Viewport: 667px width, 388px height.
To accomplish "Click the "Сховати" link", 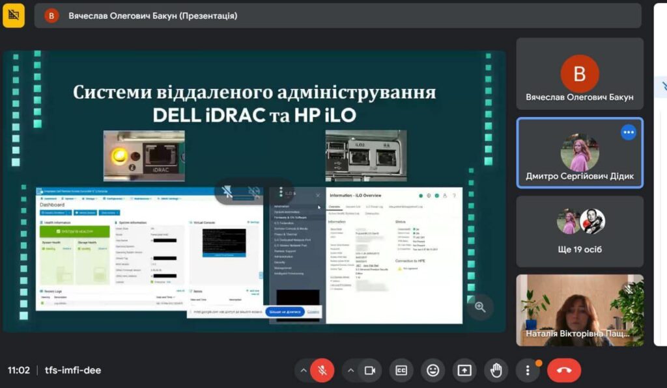I will (x=313, y=312).
